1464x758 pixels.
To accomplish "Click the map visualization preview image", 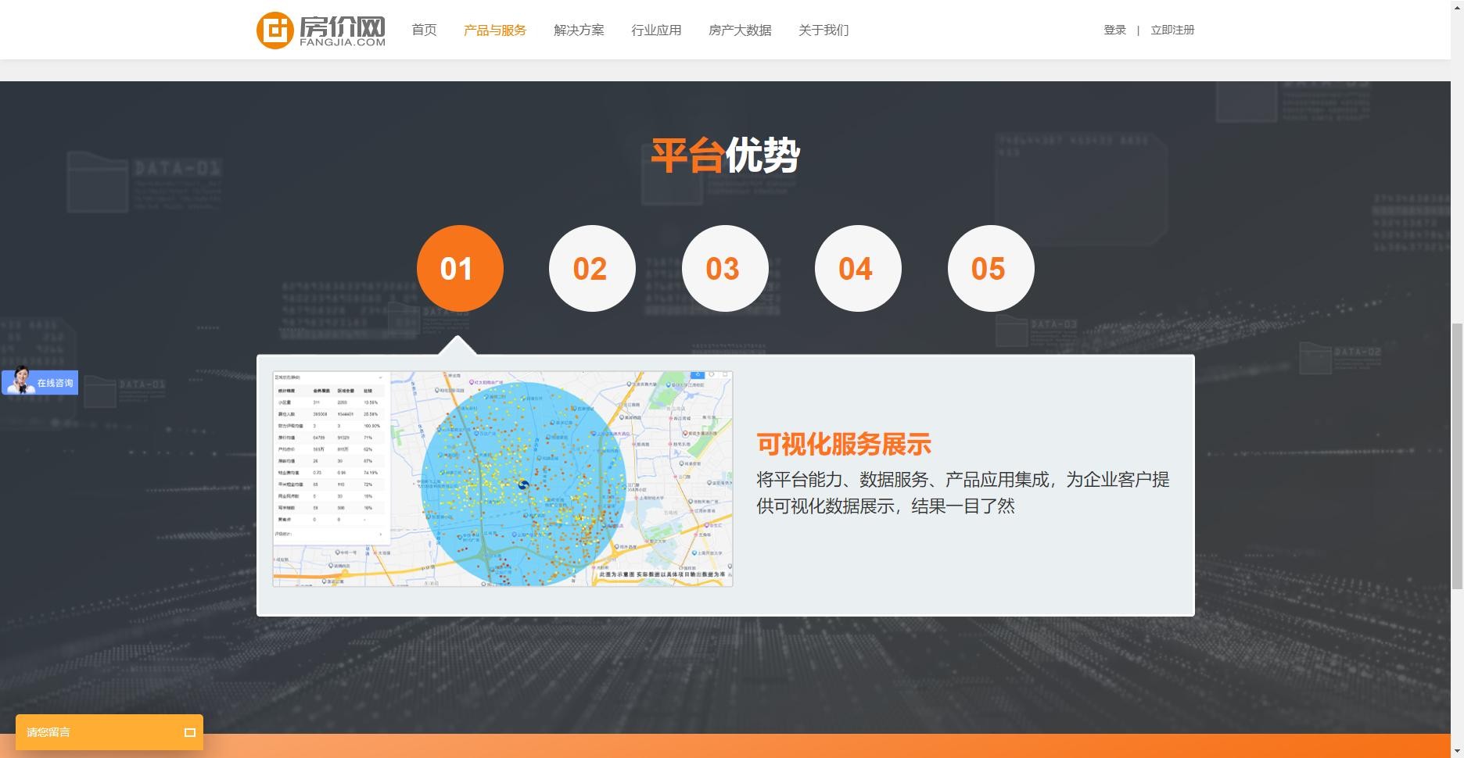I will (x=502, y=478).
